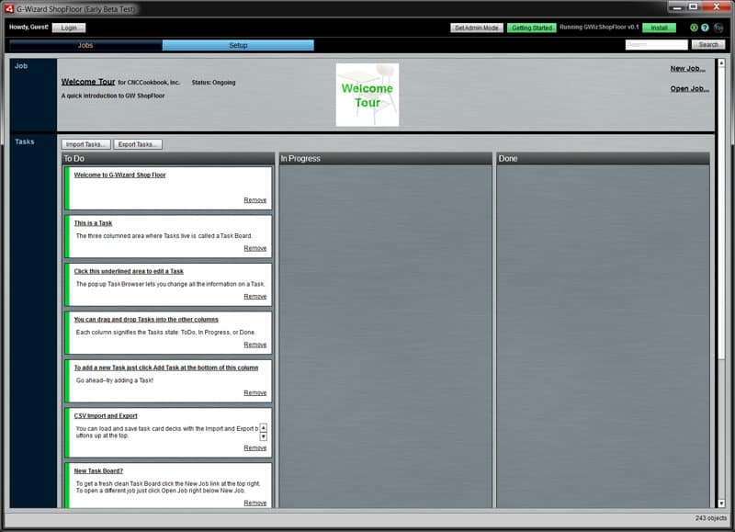Image resolution: width=735 pixels, height=532 pixels.
Task: Open 'Click this underlined area to edit a Task'
Action: pos(129,271)
